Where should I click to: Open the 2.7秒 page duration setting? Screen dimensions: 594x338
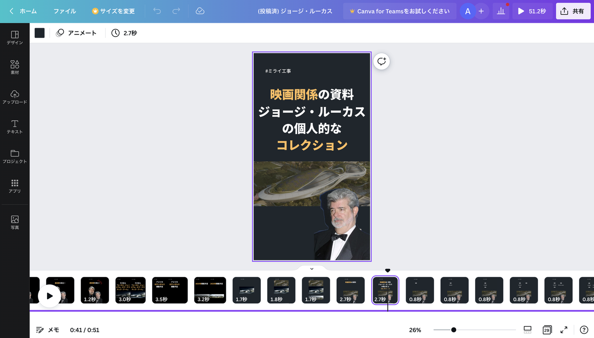pyautogui.click(x=124, y=33)
